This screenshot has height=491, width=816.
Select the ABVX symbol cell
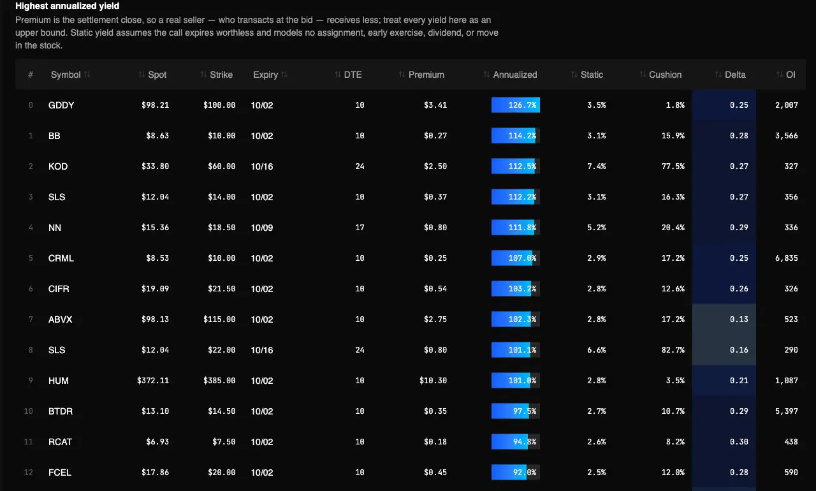(x=61, y=319)
